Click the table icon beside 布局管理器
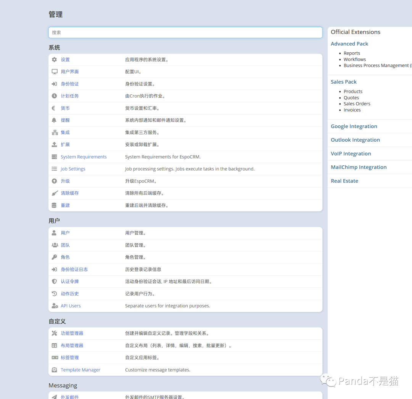This screenshot has height=399, width=412. (55, 346)
